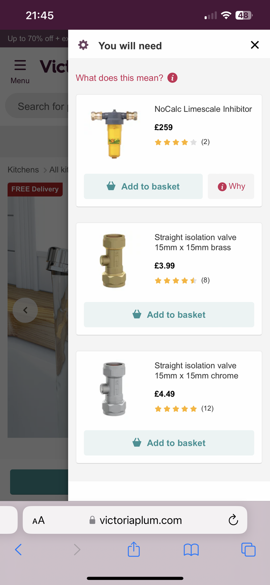Viewport: 270px width, 585px height.
Task: Tap the reload page icon
Action: pyautogui.click(x=233, y=520)
